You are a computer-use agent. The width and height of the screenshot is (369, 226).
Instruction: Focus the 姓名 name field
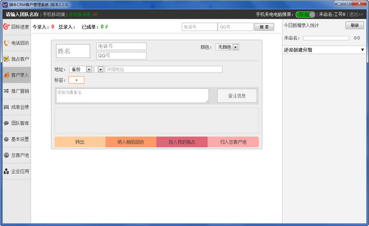point(73,51)
